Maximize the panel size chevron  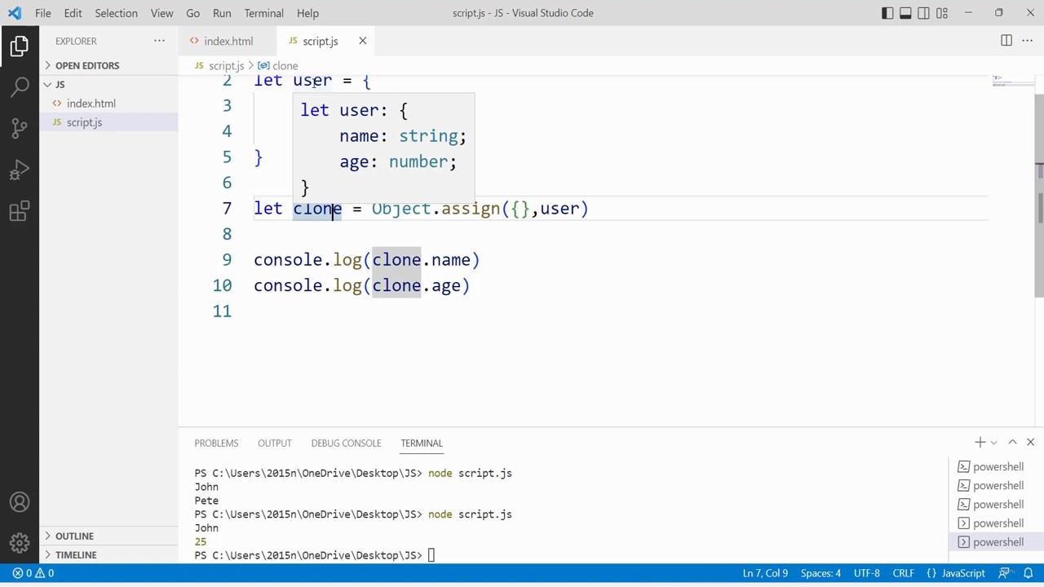point(1012,442)
